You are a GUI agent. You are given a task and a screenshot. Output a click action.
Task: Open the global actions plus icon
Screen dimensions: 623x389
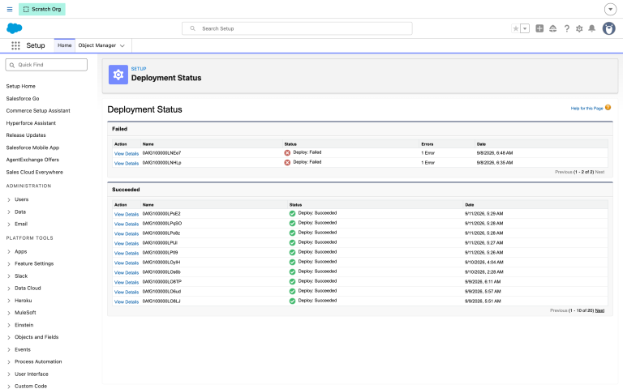click(539, 28)
